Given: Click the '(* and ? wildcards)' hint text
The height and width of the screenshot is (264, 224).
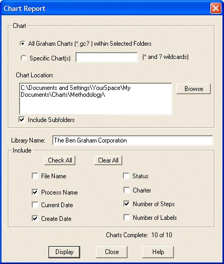Looking at the screenshot, I should pyautogui.click(x=165, y=57).
